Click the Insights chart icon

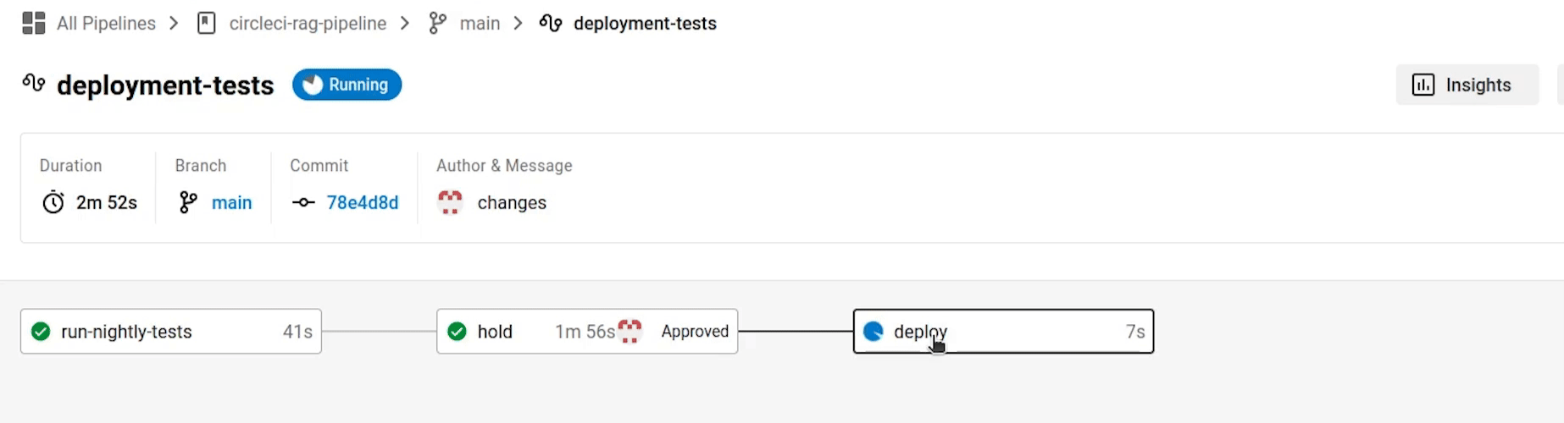click(1423, 85)
